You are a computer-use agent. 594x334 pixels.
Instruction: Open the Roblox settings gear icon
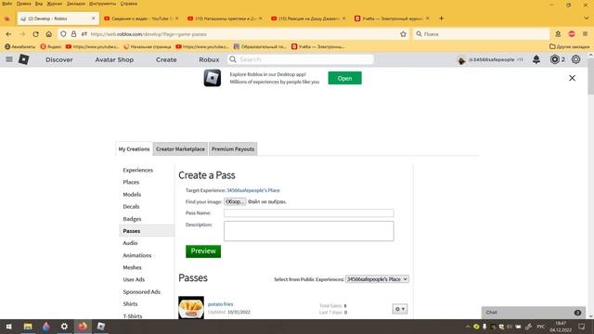tap(575, 59)
